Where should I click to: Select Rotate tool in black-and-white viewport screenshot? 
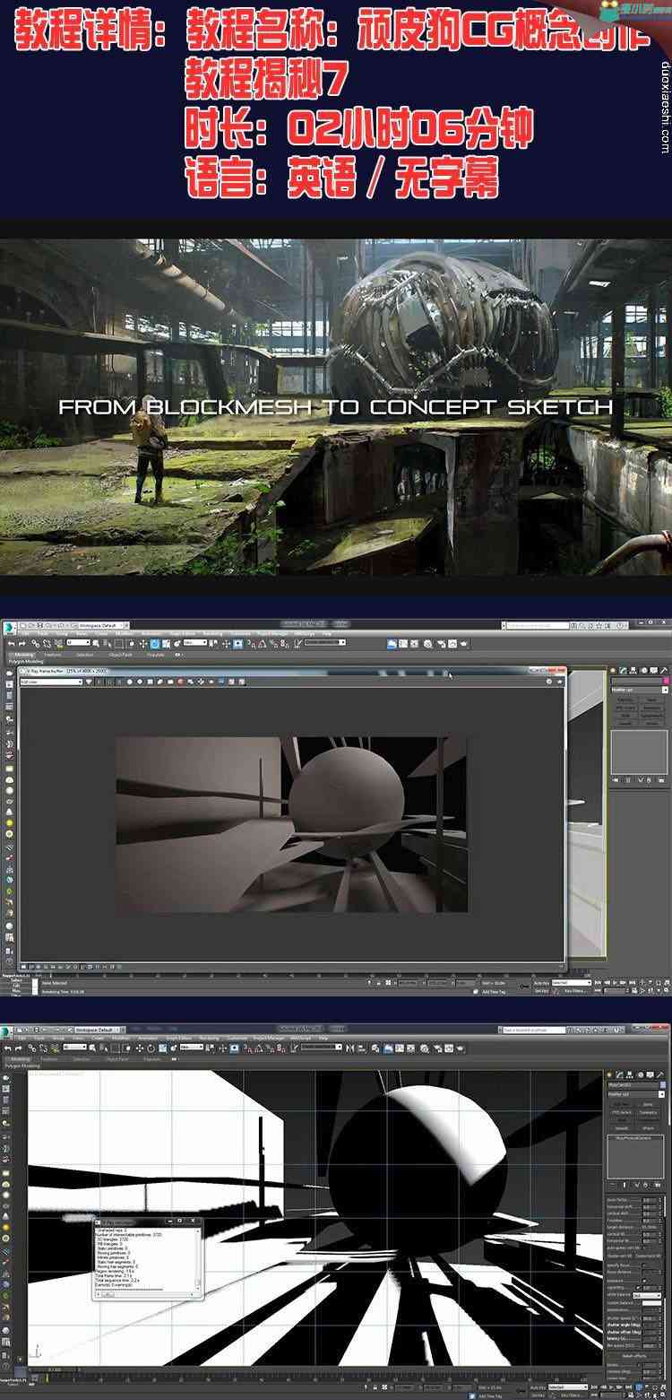(151, 1048)
